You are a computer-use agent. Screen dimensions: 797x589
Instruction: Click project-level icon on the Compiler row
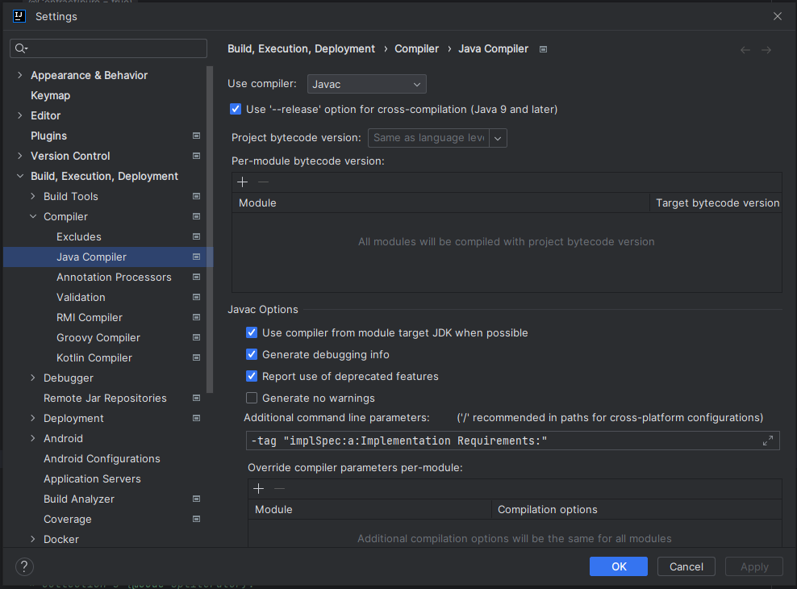(196, 216)
